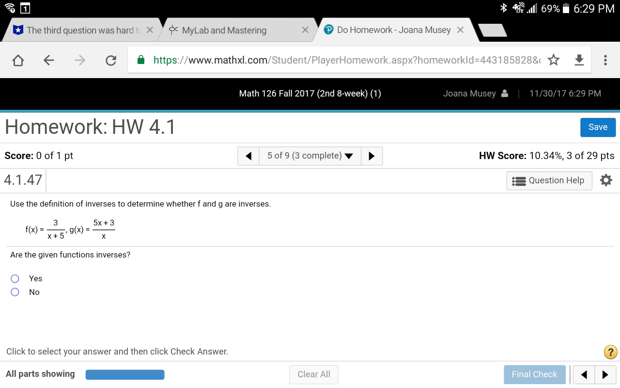Tap the Bluetooth icon in the status bar
Screen dimensions: 620x388
click(x=504, y=8)
